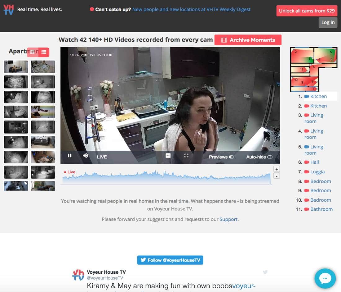341x292 pixels.
Task: Open apartment thumbnail showing grey sofa and dotted wall
Action: (x=43, y=142)
